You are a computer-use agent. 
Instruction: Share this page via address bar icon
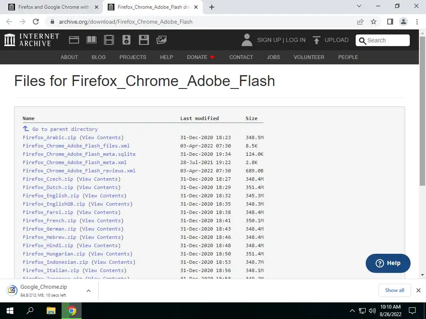(x=360, y=22)
